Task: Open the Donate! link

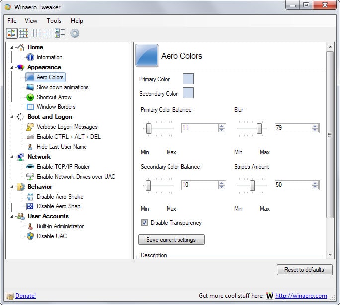Action: (x=25, y=296)
